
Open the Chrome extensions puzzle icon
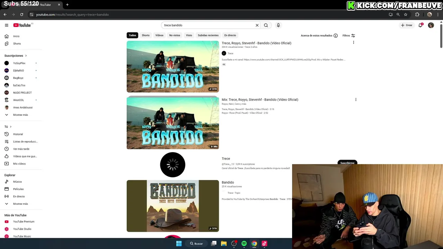coord(417,15)
